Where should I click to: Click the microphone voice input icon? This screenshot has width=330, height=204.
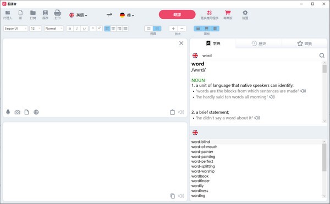pyautogui.click(x=8, y=112)
